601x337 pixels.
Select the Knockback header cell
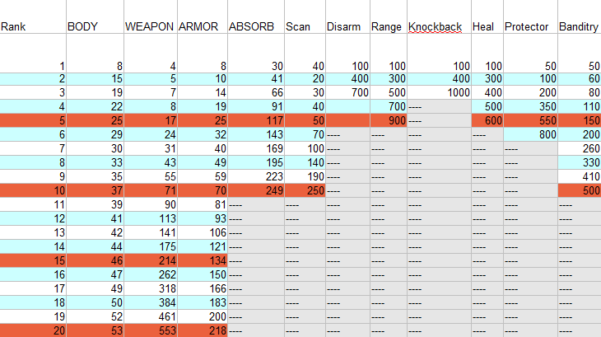point(439,27)
